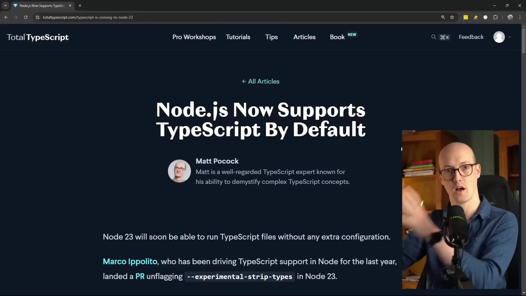Click the user account avatar in header
The image size is (526, 296).
pos(499,37)
